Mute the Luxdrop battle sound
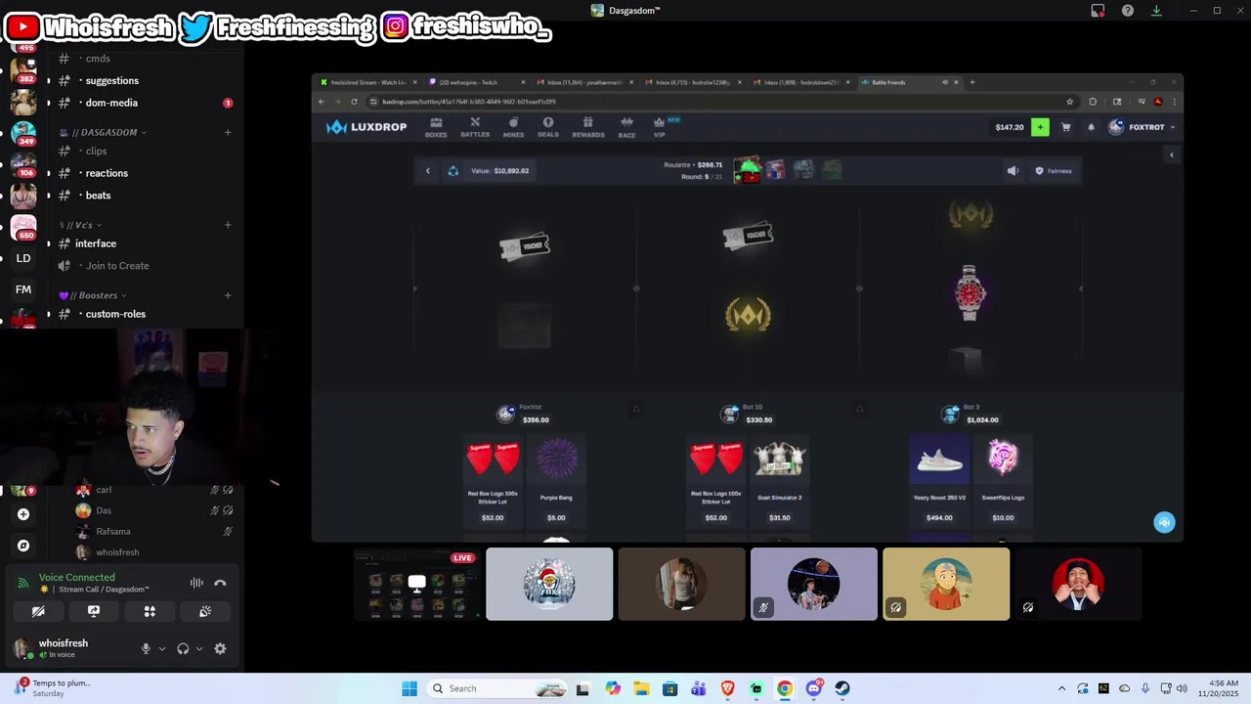 [1013, 171]
